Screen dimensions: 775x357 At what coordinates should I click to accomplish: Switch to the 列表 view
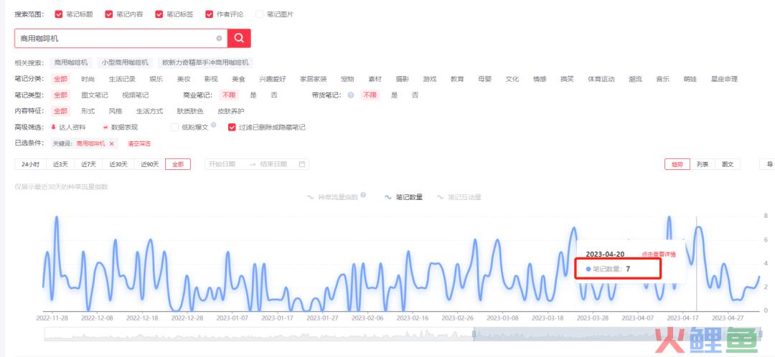coord(703,164)
